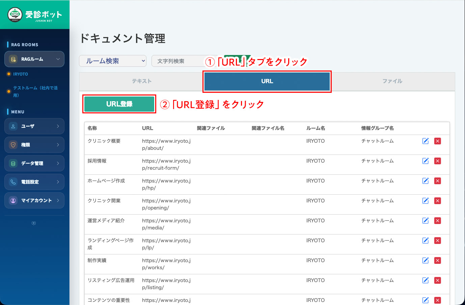Delete the 運営メディア紹介 row
The width and height of the screenshot is (465, 305).
(x=438, y=221)
